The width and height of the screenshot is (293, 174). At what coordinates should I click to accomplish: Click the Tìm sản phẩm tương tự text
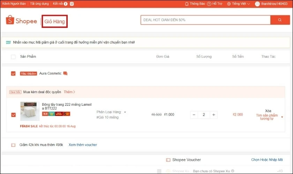coord(267,117)
